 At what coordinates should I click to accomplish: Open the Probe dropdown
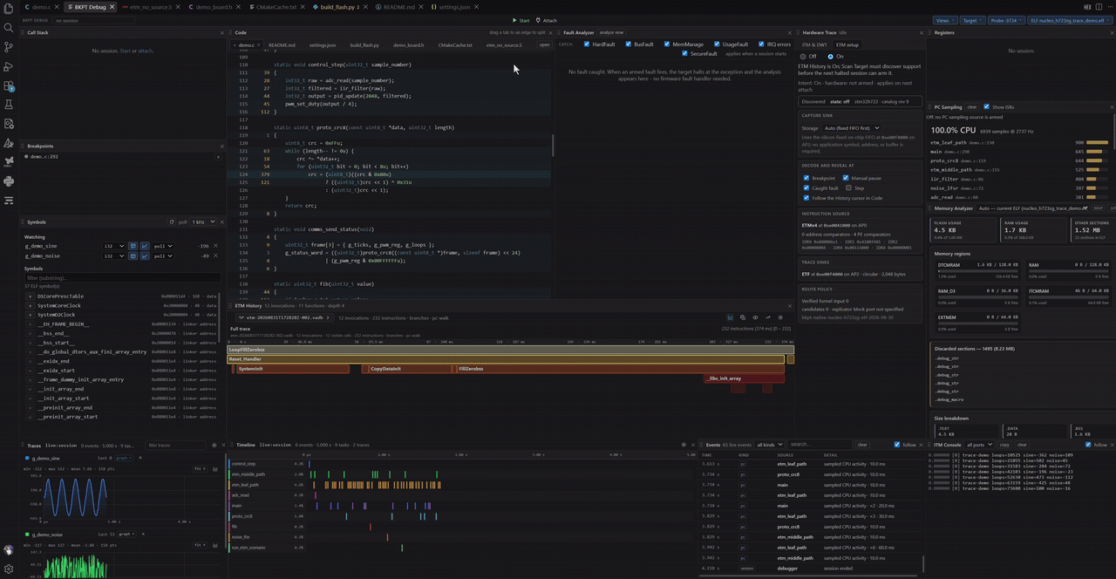point(1007,20)
